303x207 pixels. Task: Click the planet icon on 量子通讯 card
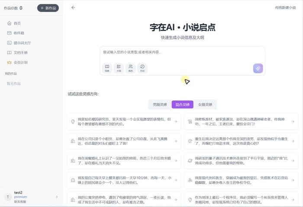point(190,160)
